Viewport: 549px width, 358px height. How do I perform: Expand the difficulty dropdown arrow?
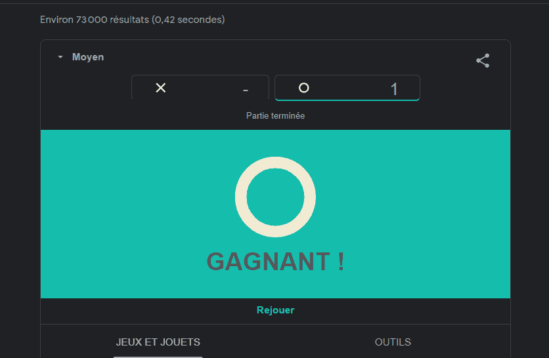click(x=60, y=57)
